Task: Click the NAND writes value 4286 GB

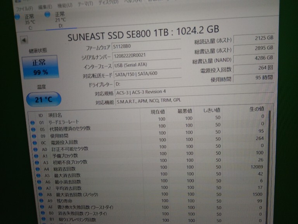Action: click(253, 58)
